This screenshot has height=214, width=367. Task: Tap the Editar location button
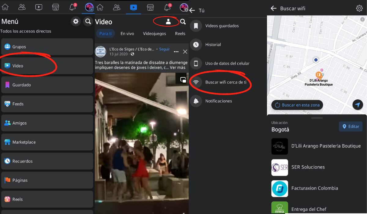[350, 127]
